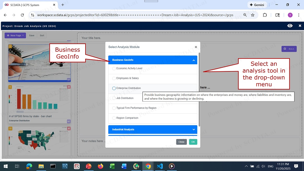304x171 pixels.
Task: Click the preview eye icon in project header
Action: click(290, 26)
